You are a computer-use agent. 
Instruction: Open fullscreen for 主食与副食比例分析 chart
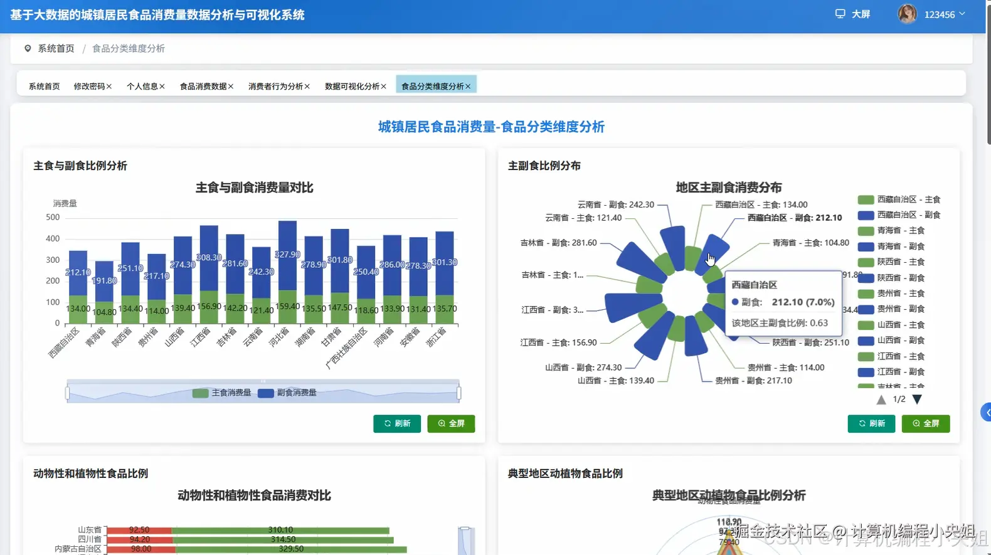[x=451, y=424]
